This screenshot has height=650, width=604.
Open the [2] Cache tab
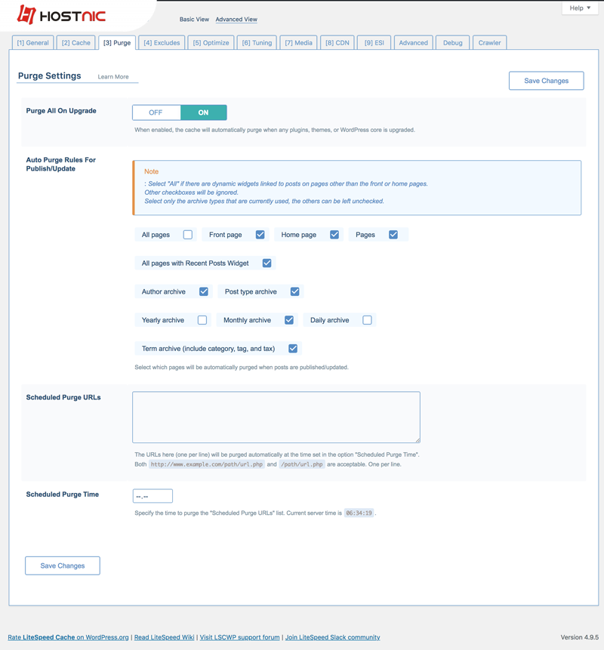76,43
